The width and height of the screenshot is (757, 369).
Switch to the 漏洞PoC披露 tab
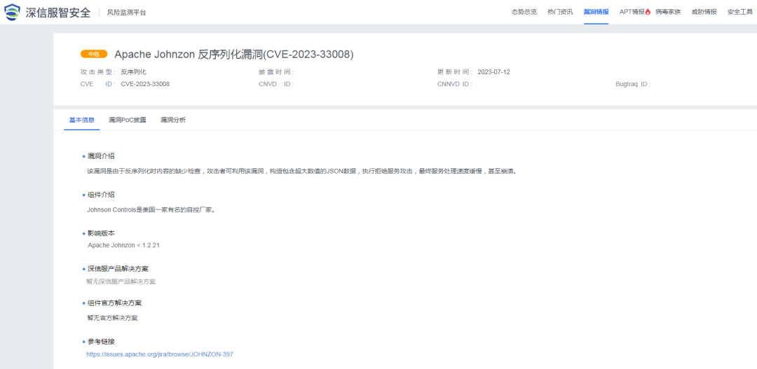tap(128, 120)
